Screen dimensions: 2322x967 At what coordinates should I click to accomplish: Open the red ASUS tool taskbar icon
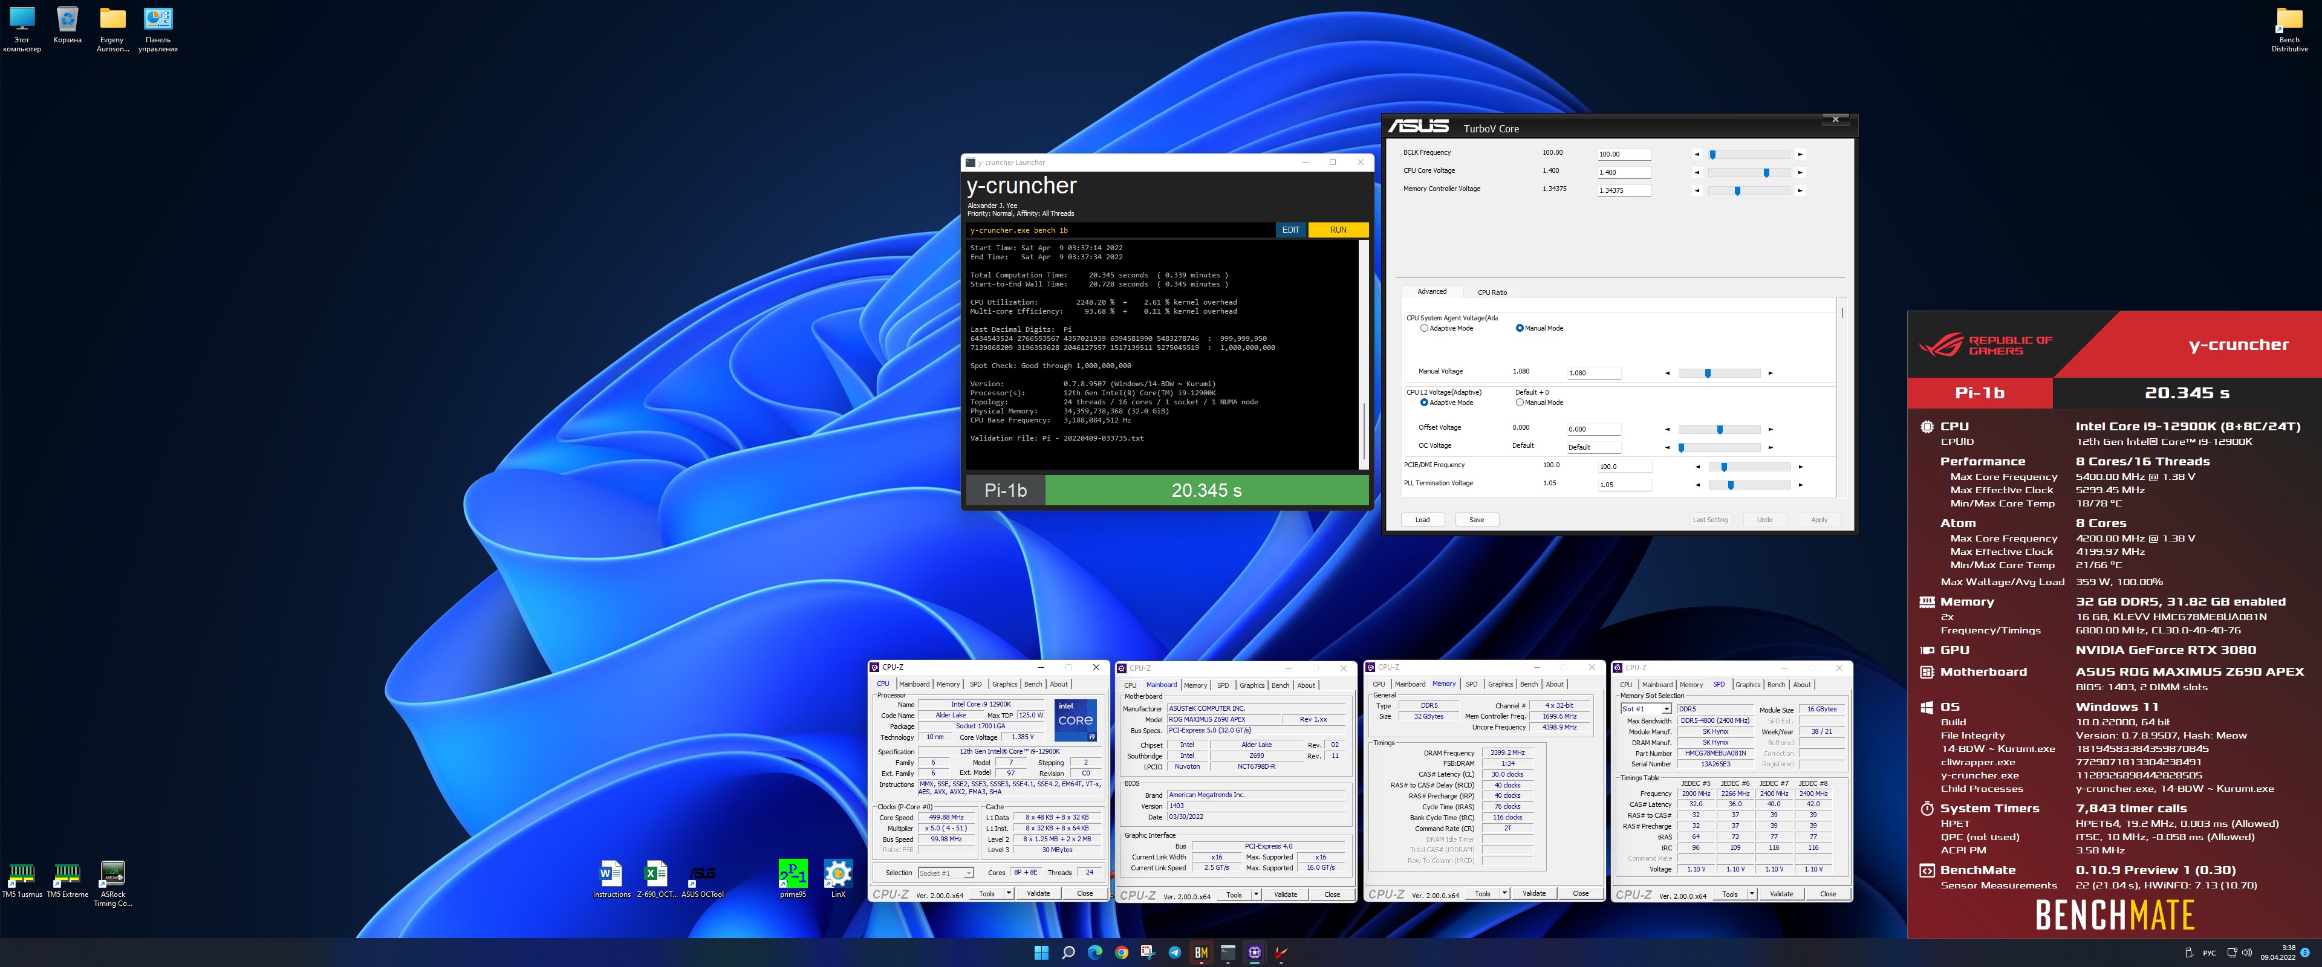[x=1281, y=952]
